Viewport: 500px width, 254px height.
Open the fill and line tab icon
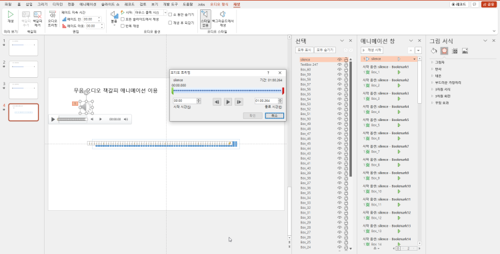tap(434, 51)
